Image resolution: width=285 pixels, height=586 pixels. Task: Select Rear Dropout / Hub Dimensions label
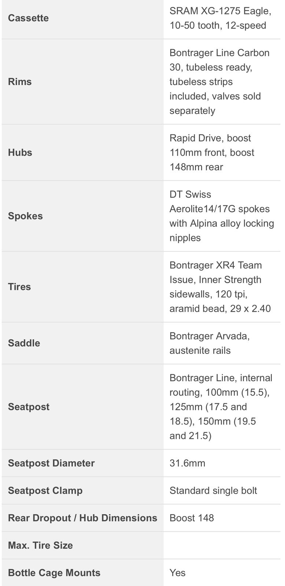coord(82,518)
